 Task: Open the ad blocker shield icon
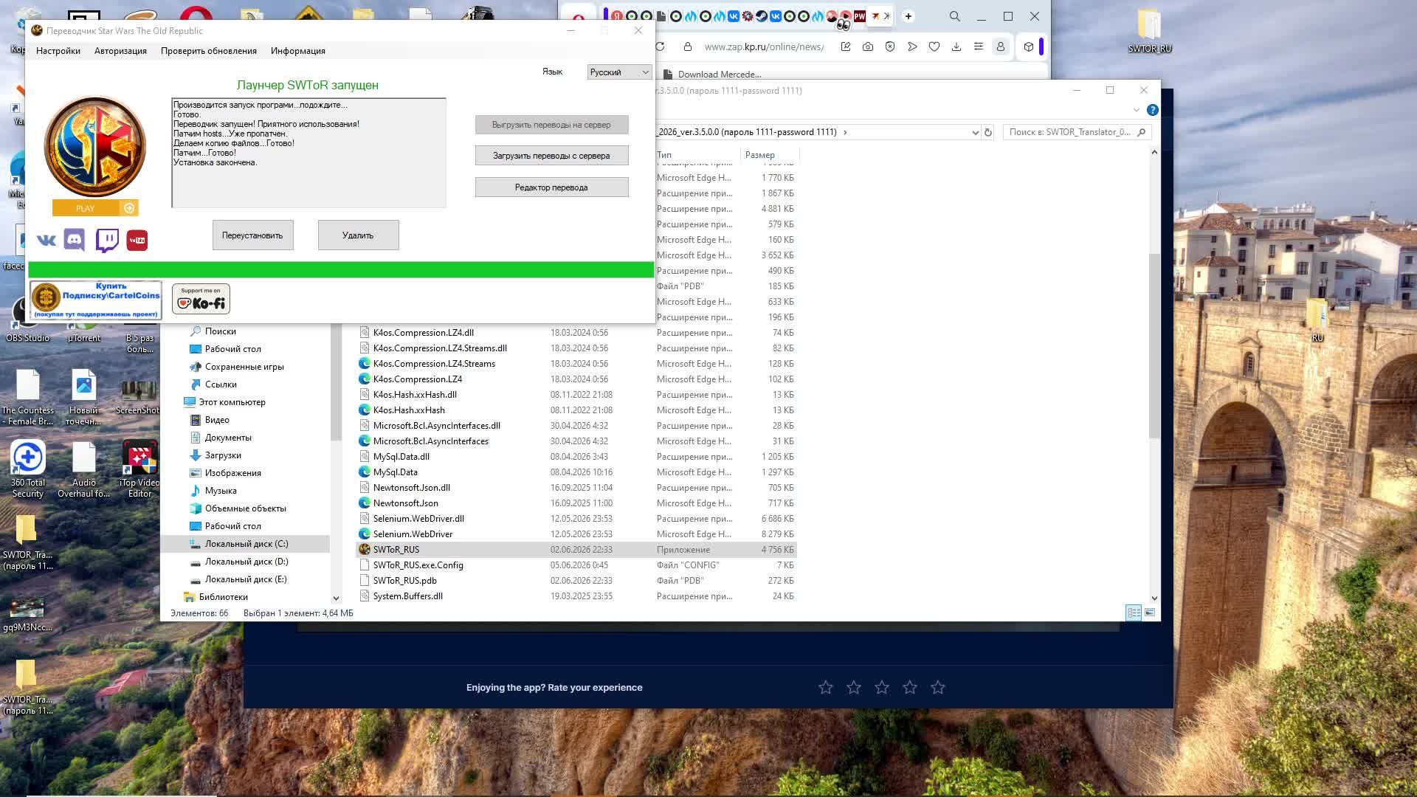click(x=890, y=46)
